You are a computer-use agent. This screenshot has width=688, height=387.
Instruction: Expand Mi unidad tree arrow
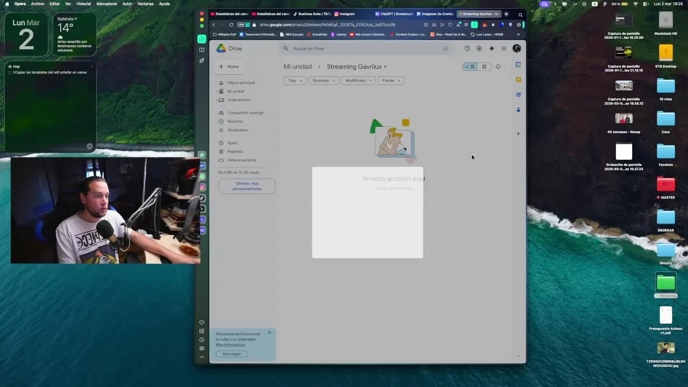click(217, 91)
